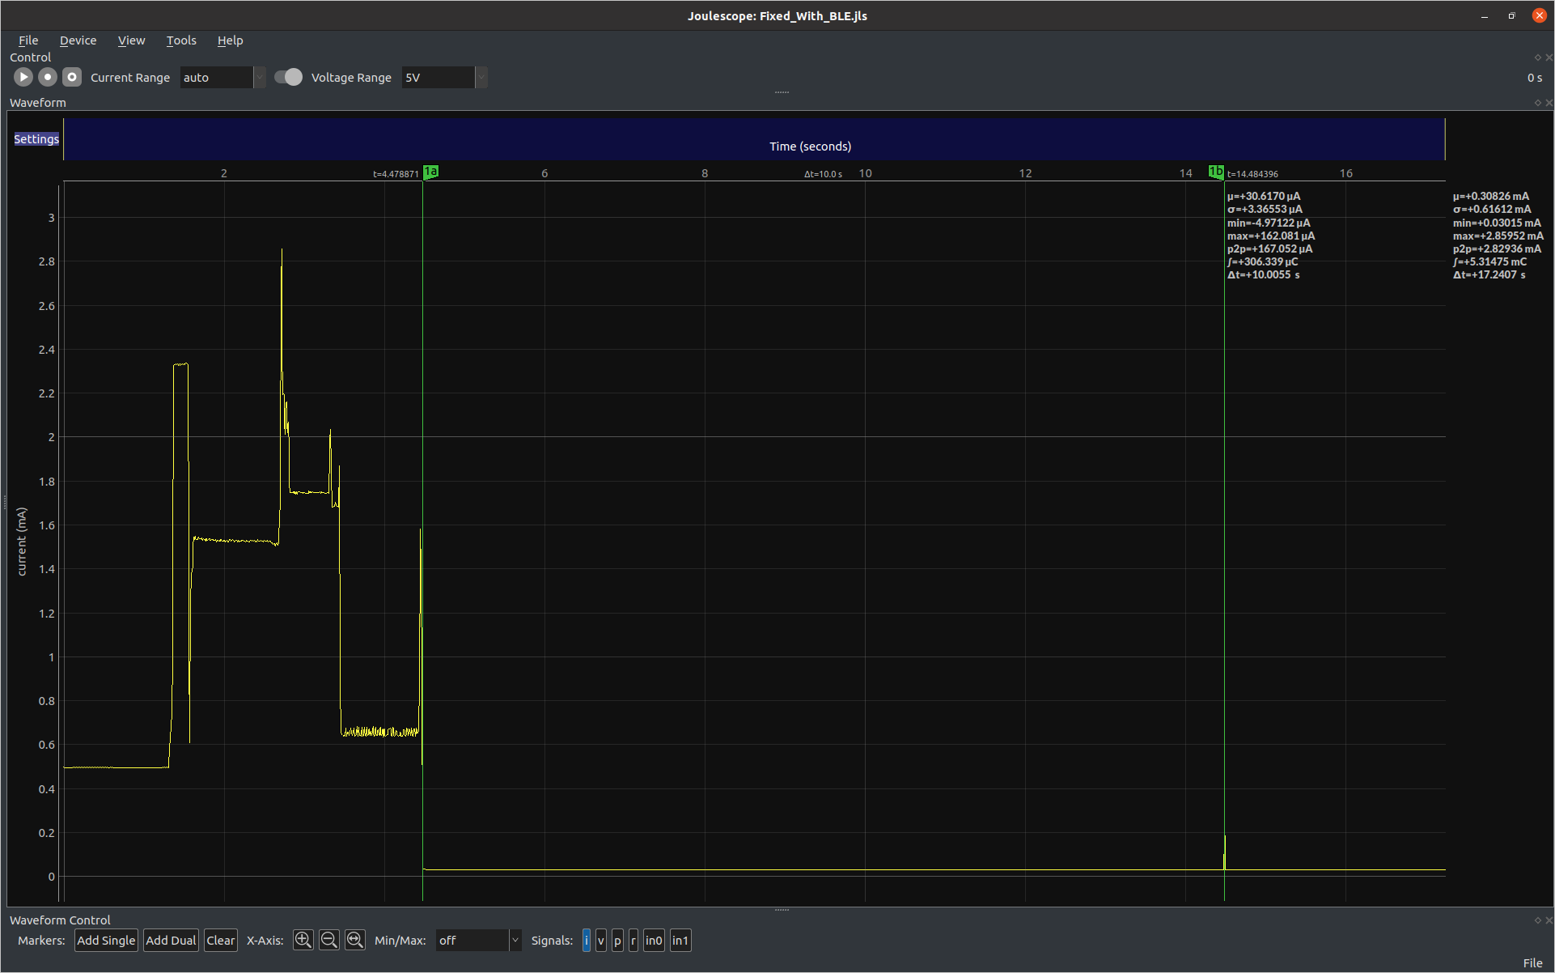Select the Zoom In X-Axis icon
The height and width of the screenshot is (973, 1555).
click(303, 940)
